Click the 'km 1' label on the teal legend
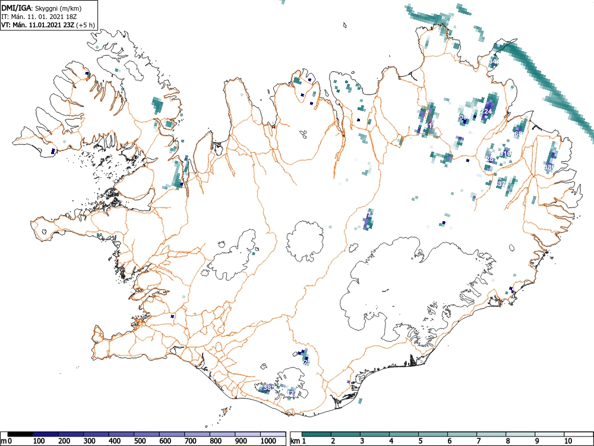 [x=298, y=441]
